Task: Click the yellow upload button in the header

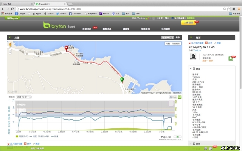Action: 188,23
